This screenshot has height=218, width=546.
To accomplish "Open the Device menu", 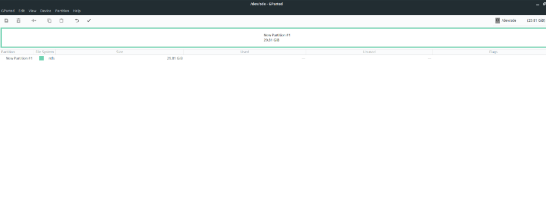I will [x=46, y=11].
